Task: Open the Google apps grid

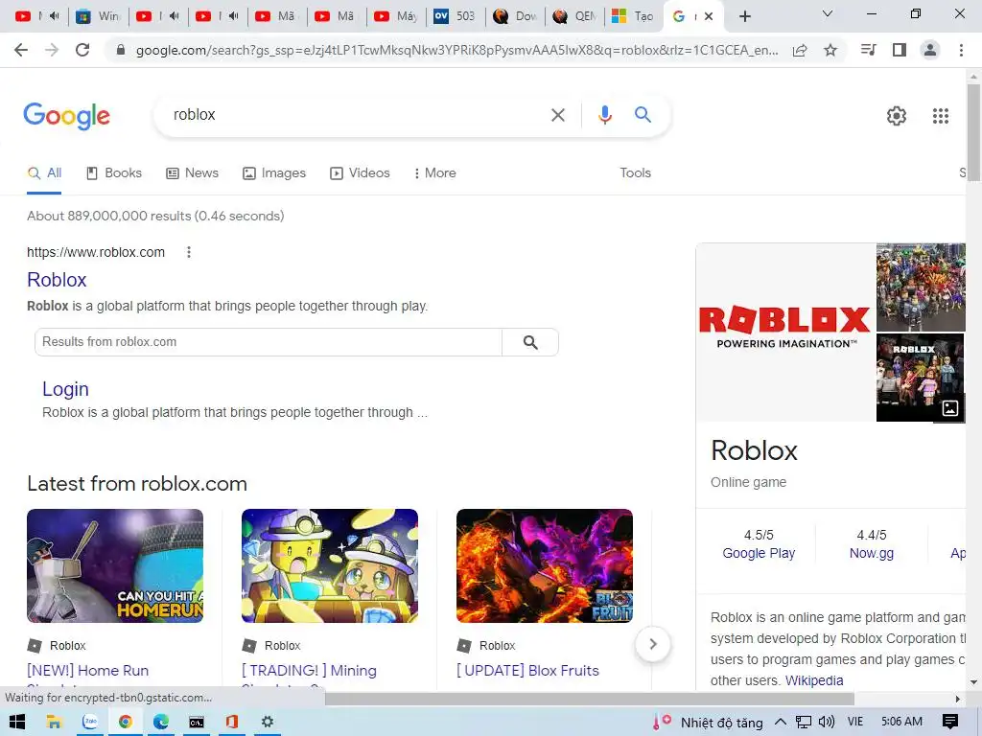Action: (940, 116)
